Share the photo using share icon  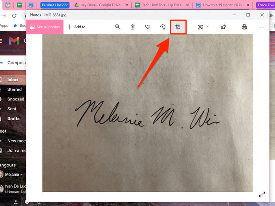click(x=224, y=27)
